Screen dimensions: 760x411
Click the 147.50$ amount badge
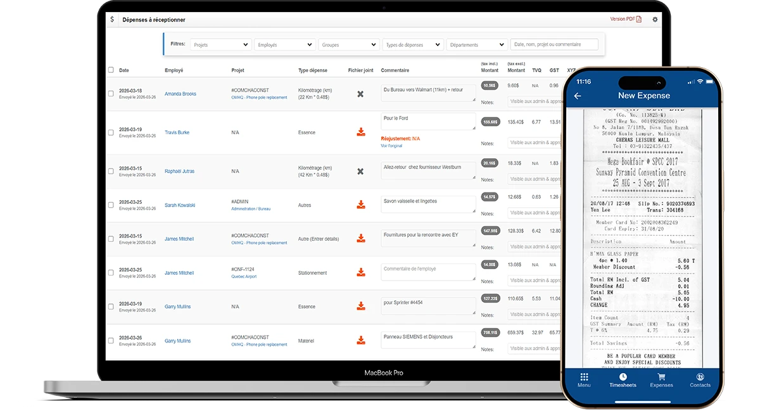click(490, 231)
